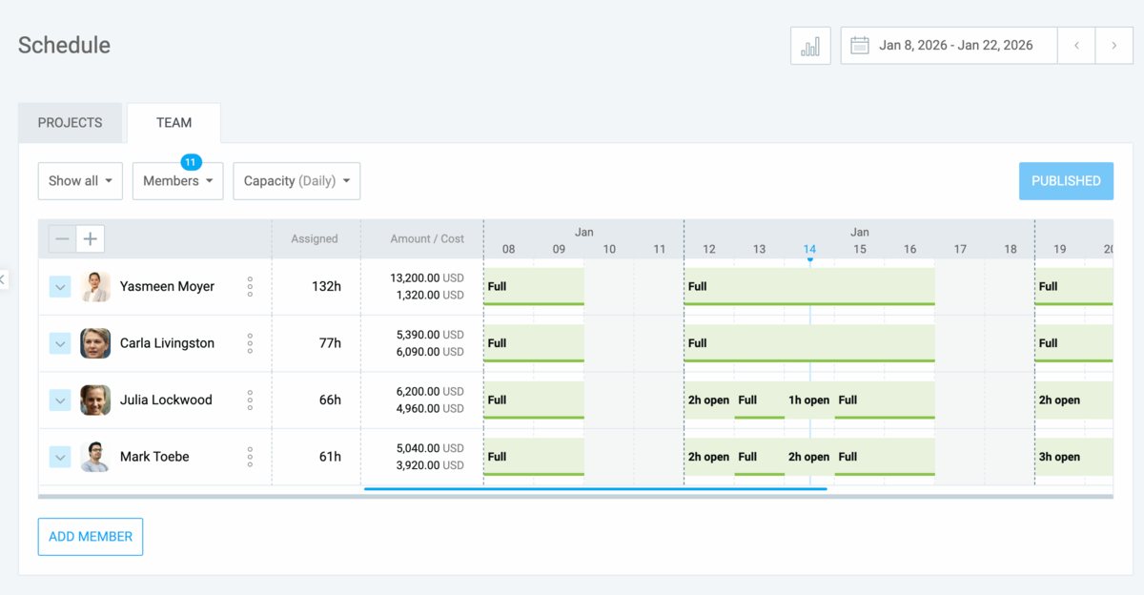Open the Capacity (Daily) dropdown

[x=296, y=180]
